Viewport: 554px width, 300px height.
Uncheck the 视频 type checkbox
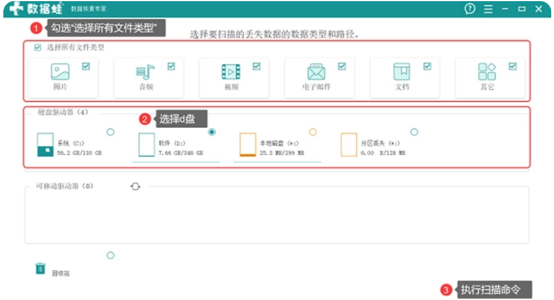257,66
